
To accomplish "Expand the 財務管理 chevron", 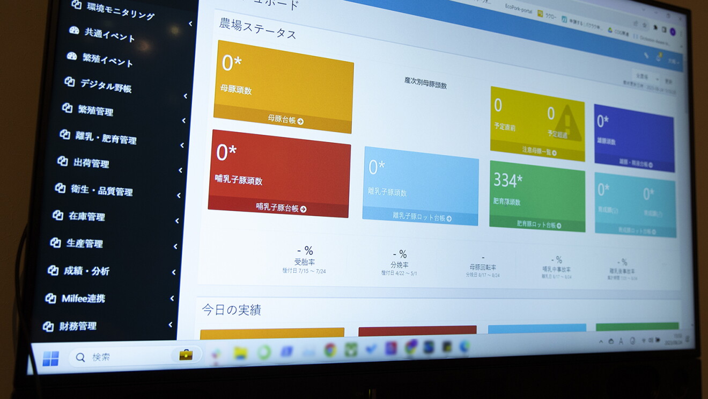I will pyautogui.click(x=171, y=324).
